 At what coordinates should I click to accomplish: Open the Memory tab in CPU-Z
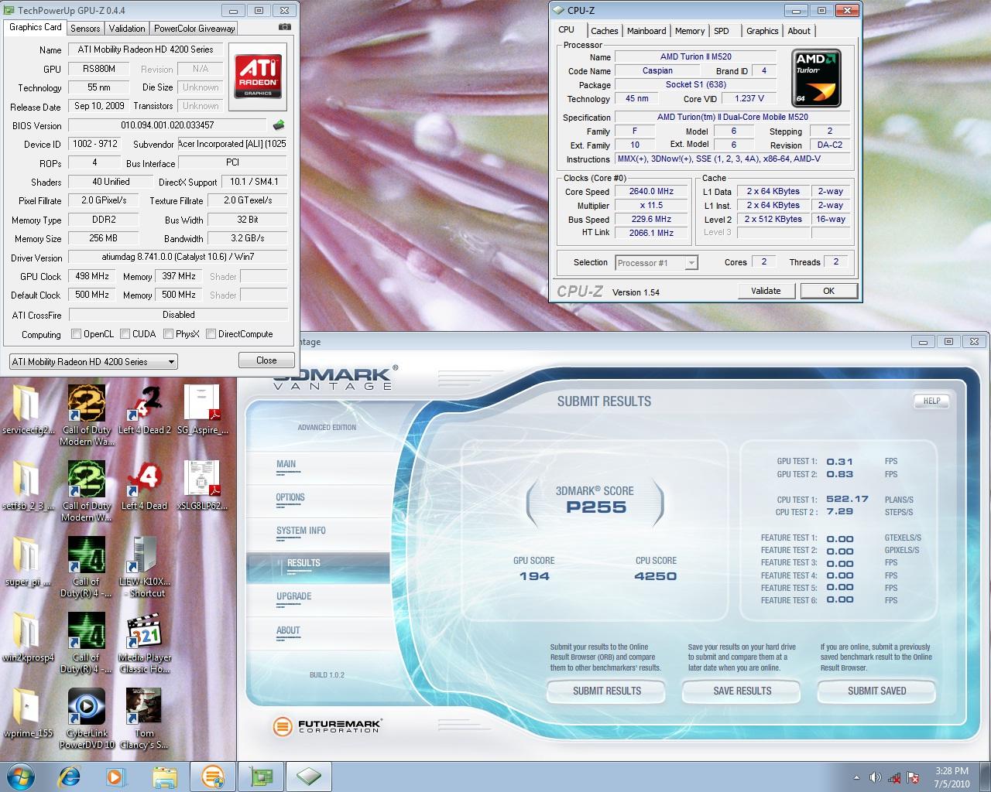pyautogui.click(x=689, y=31)
